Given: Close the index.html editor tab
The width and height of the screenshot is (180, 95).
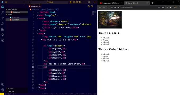Looking at the screenshot, I should (40, 6).
